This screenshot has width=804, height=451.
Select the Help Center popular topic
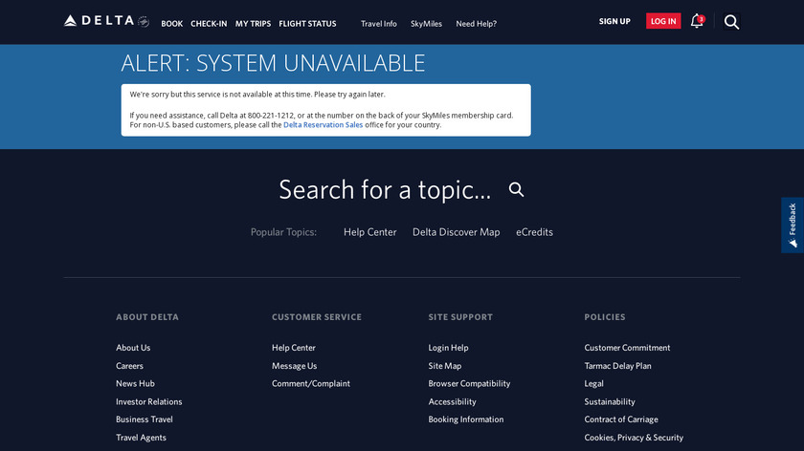click(369, 232)
